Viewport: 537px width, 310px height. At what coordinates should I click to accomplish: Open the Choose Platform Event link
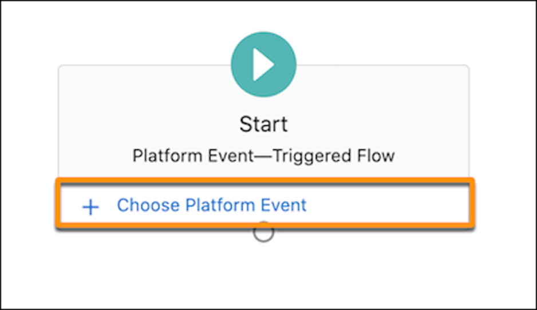[212, 205]
